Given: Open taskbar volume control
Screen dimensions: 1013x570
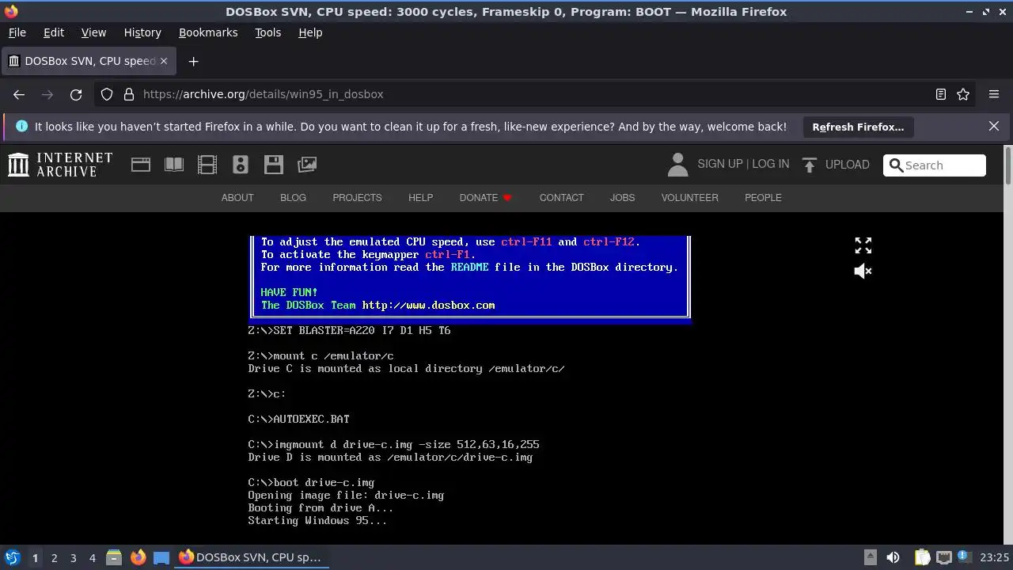Looking at the screenshot, I should pos(893,557).
